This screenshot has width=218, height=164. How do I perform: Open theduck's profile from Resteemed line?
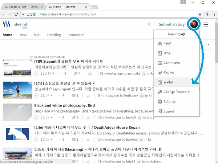(x=59, y=57)
